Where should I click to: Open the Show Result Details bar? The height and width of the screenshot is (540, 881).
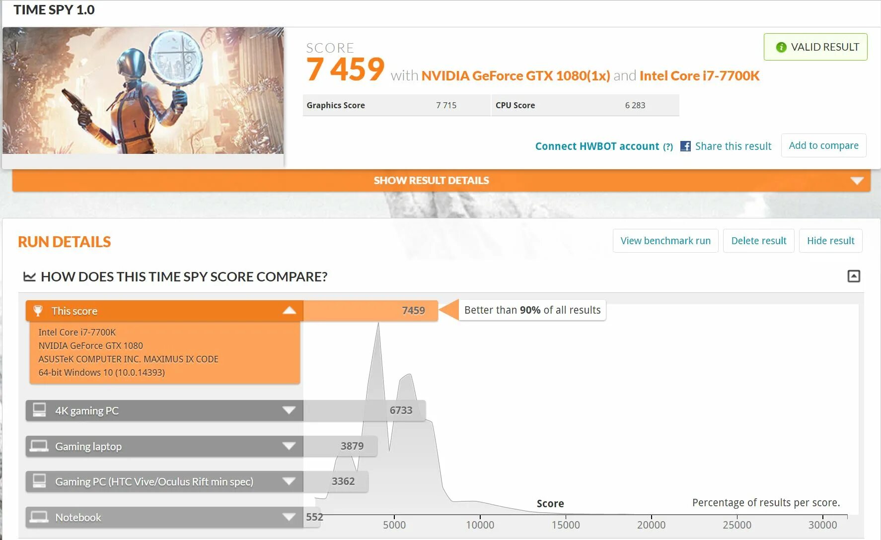pyautogui.click(x=441, y=180)
